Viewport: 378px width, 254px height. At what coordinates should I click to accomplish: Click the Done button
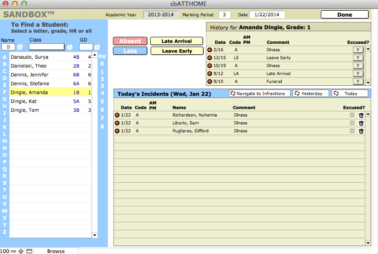tap(345, 14)
